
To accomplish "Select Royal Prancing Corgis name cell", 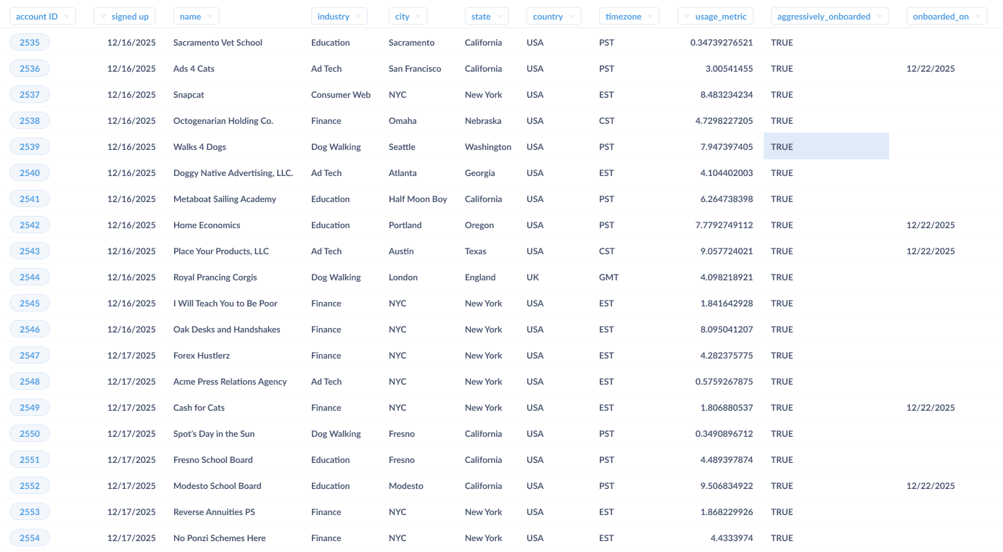I will coord(215,277).
